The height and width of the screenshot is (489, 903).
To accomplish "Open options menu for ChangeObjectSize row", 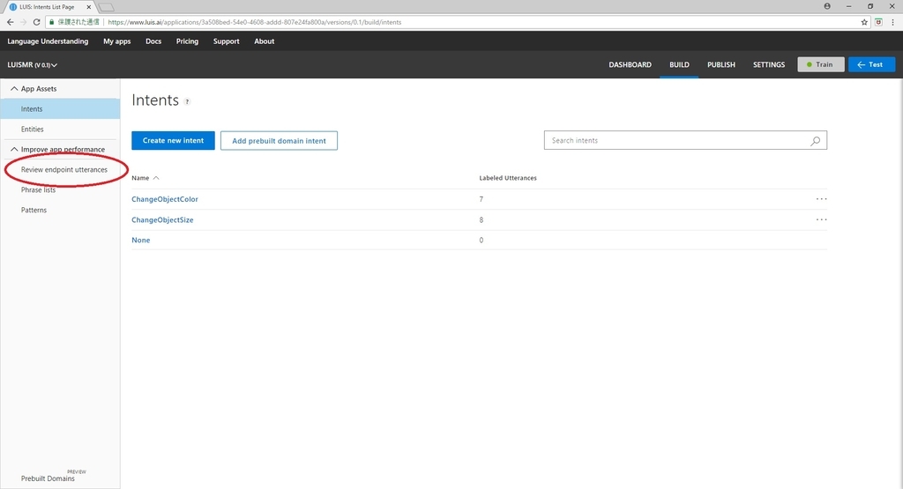I will point(821,219).
